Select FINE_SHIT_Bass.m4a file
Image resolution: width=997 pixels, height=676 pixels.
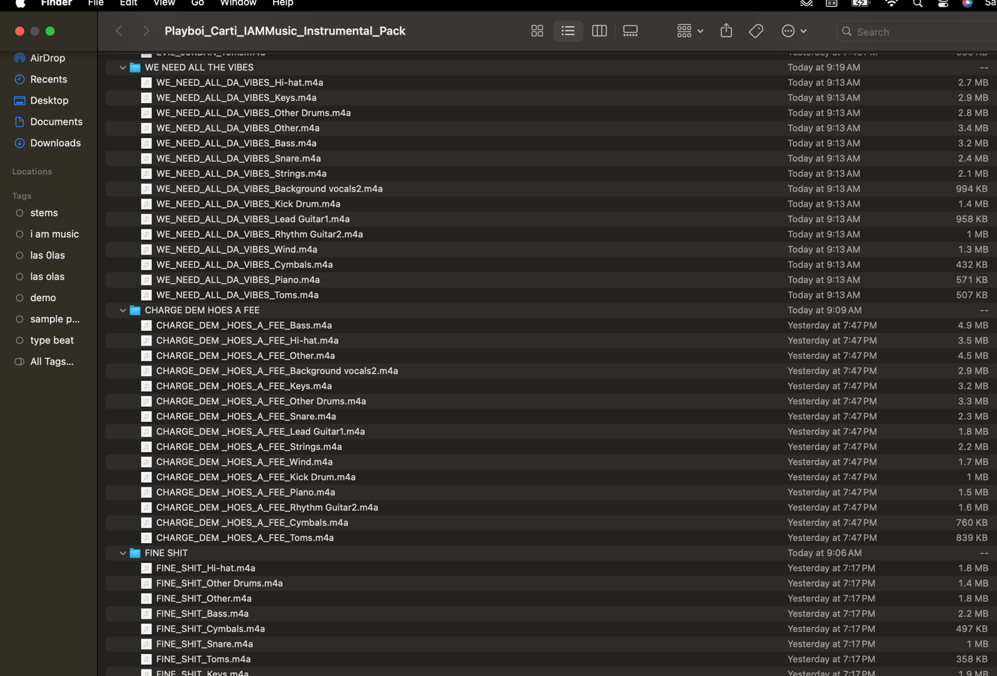click(x=550, y=614)
